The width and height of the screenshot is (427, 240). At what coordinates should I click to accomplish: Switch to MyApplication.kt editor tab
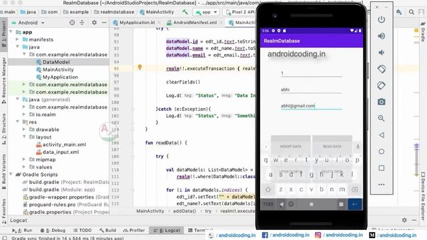[x=137, y=23]
